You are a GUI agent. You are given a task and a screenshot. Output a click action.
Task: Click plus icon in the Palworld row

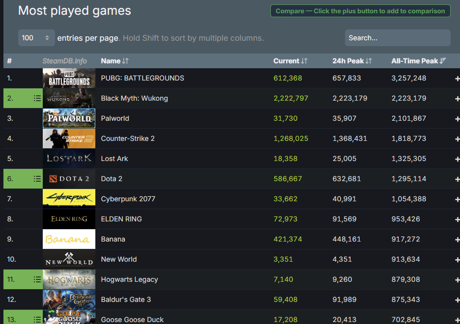click(458, 119)
